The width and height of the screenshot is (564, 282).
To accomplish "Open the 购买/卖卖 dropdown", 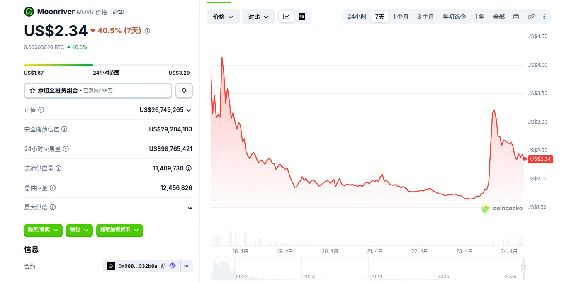I will tap(43, 230).
